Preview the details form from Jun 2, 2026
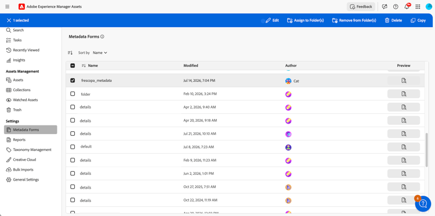 [404, 174]
